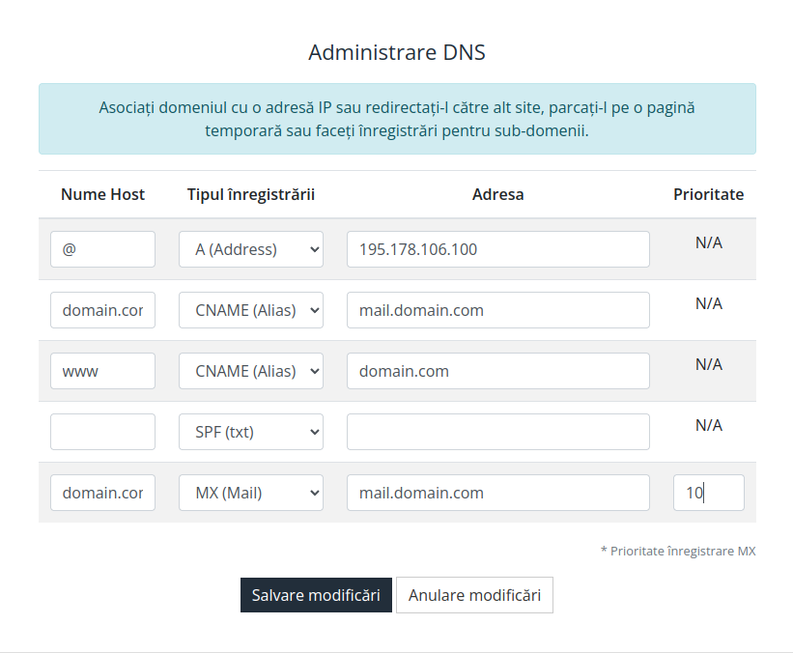This screenshot has width=793, height=653.
Task: Click the host name field containing @
Action: [x=102, y=249]
